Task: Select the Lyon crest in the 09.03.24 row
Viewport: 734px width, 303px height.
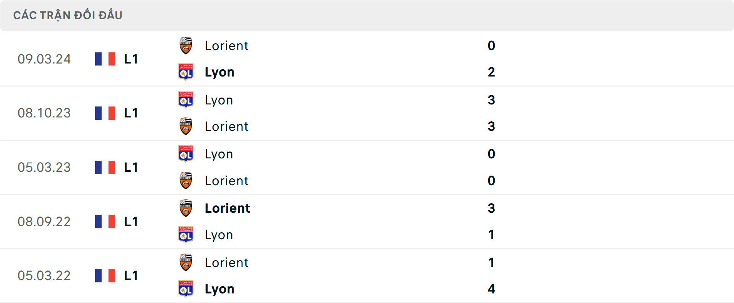Action: [x=186, y=72]
